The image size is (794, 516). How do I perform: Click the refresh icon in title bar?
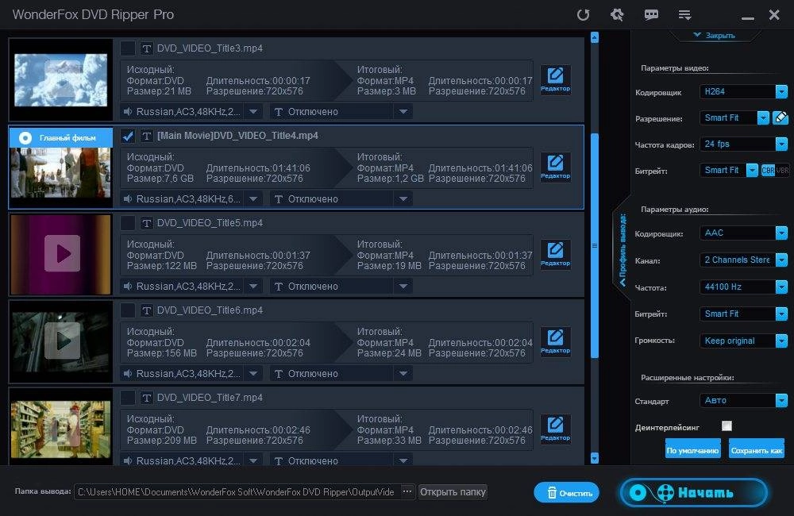584,14
